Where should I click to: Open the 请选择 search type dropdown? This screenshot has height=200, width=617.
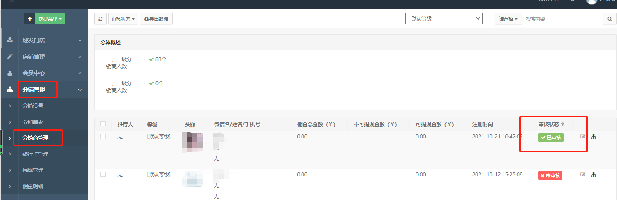(508, 19)
